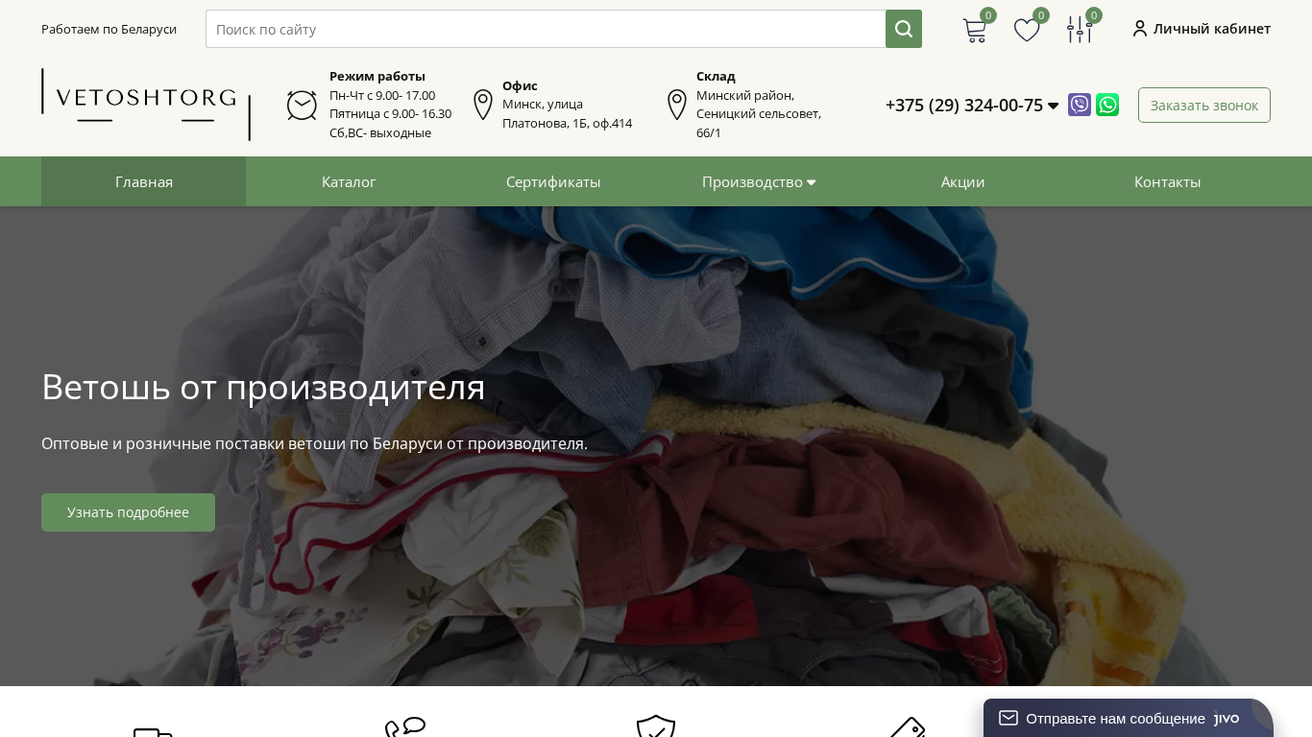Click the magnifier search button
The height and width of the screenshot is (737, 1312).
click(x=903, y=29)
